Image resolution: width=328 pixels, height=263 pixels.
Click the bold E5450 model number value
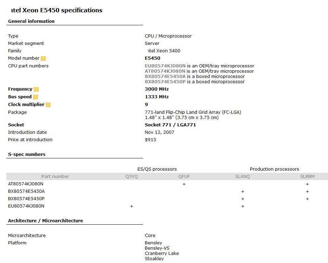pos(153,58)
